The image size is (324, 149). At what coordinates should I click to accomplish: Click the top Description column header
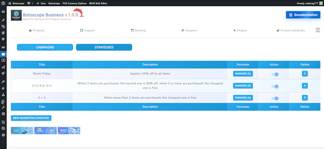click(x=150, y=65)
